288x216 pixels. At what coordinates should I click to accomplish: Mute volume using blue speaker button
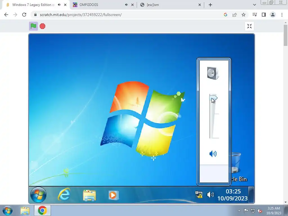pos(213,154)
